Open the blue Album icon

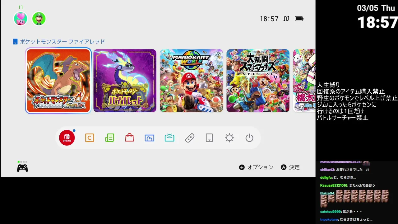(x=150, y=138)
